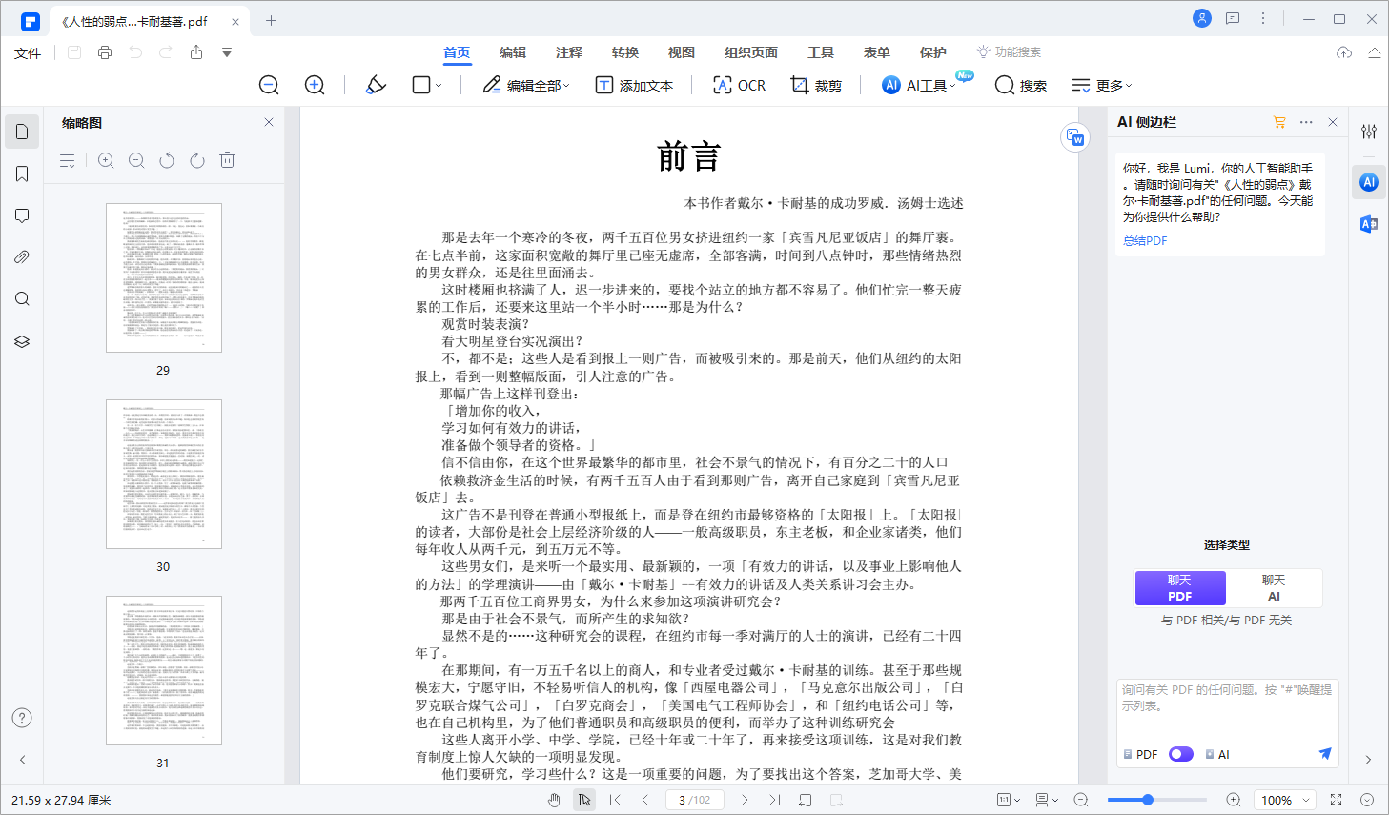Open the quick access toolbar dropdown arrow
Image resolution: width=1389 pixels, height=815 pixels.
point(227,52)
